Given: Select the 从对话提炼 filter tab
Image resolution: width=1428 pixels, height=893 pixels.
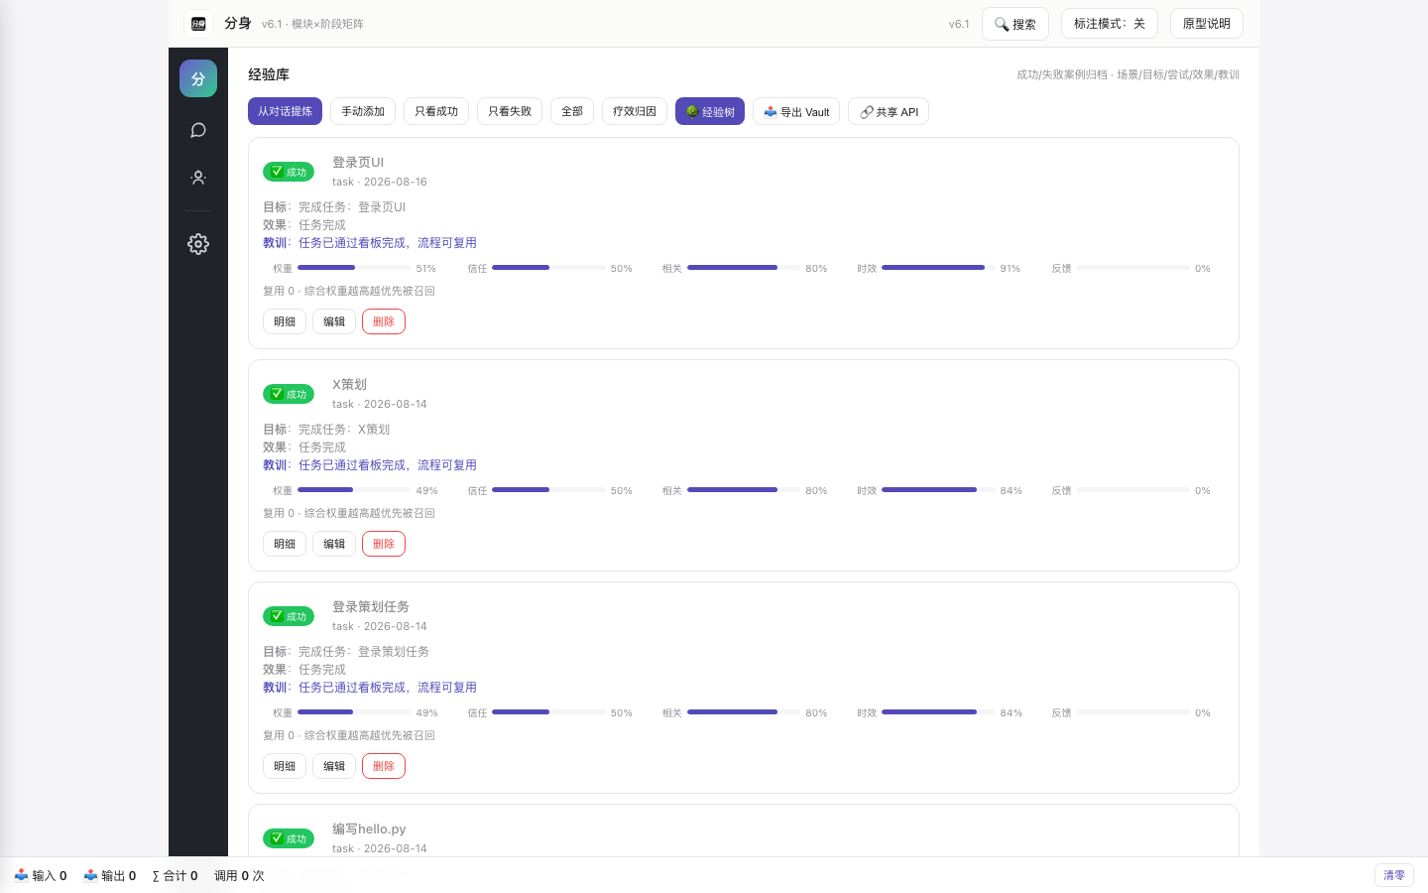Looking at the screenshot, I should pyautogui.click(x=285, y=111).
